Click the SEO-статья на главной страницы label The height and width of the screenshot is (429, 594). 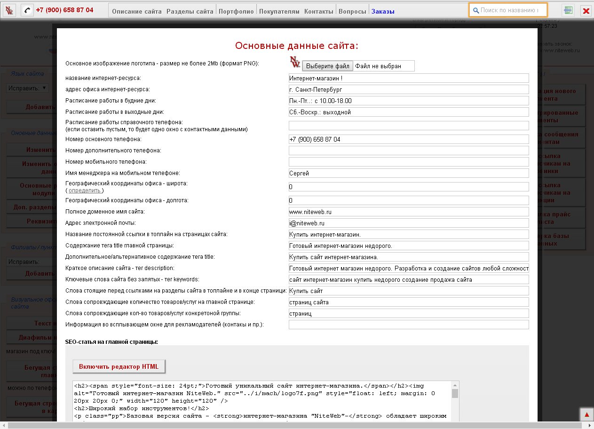pos(111,341)
